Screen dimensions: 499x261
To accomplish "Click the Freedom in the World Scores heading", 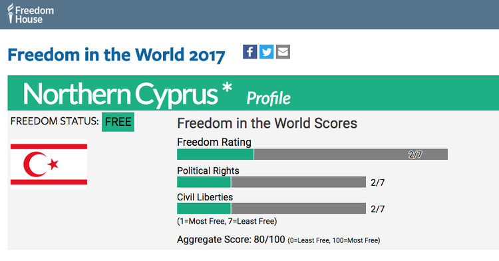I will point(267,123).
